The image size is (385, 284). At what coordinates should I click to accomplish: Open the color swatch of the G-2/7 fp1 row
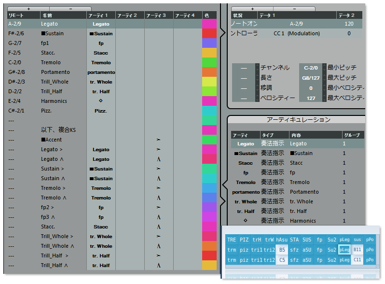(209, 43)
